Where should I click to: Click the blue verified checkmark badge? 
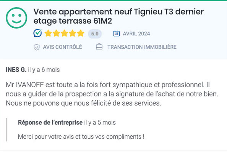coord(37,33)
